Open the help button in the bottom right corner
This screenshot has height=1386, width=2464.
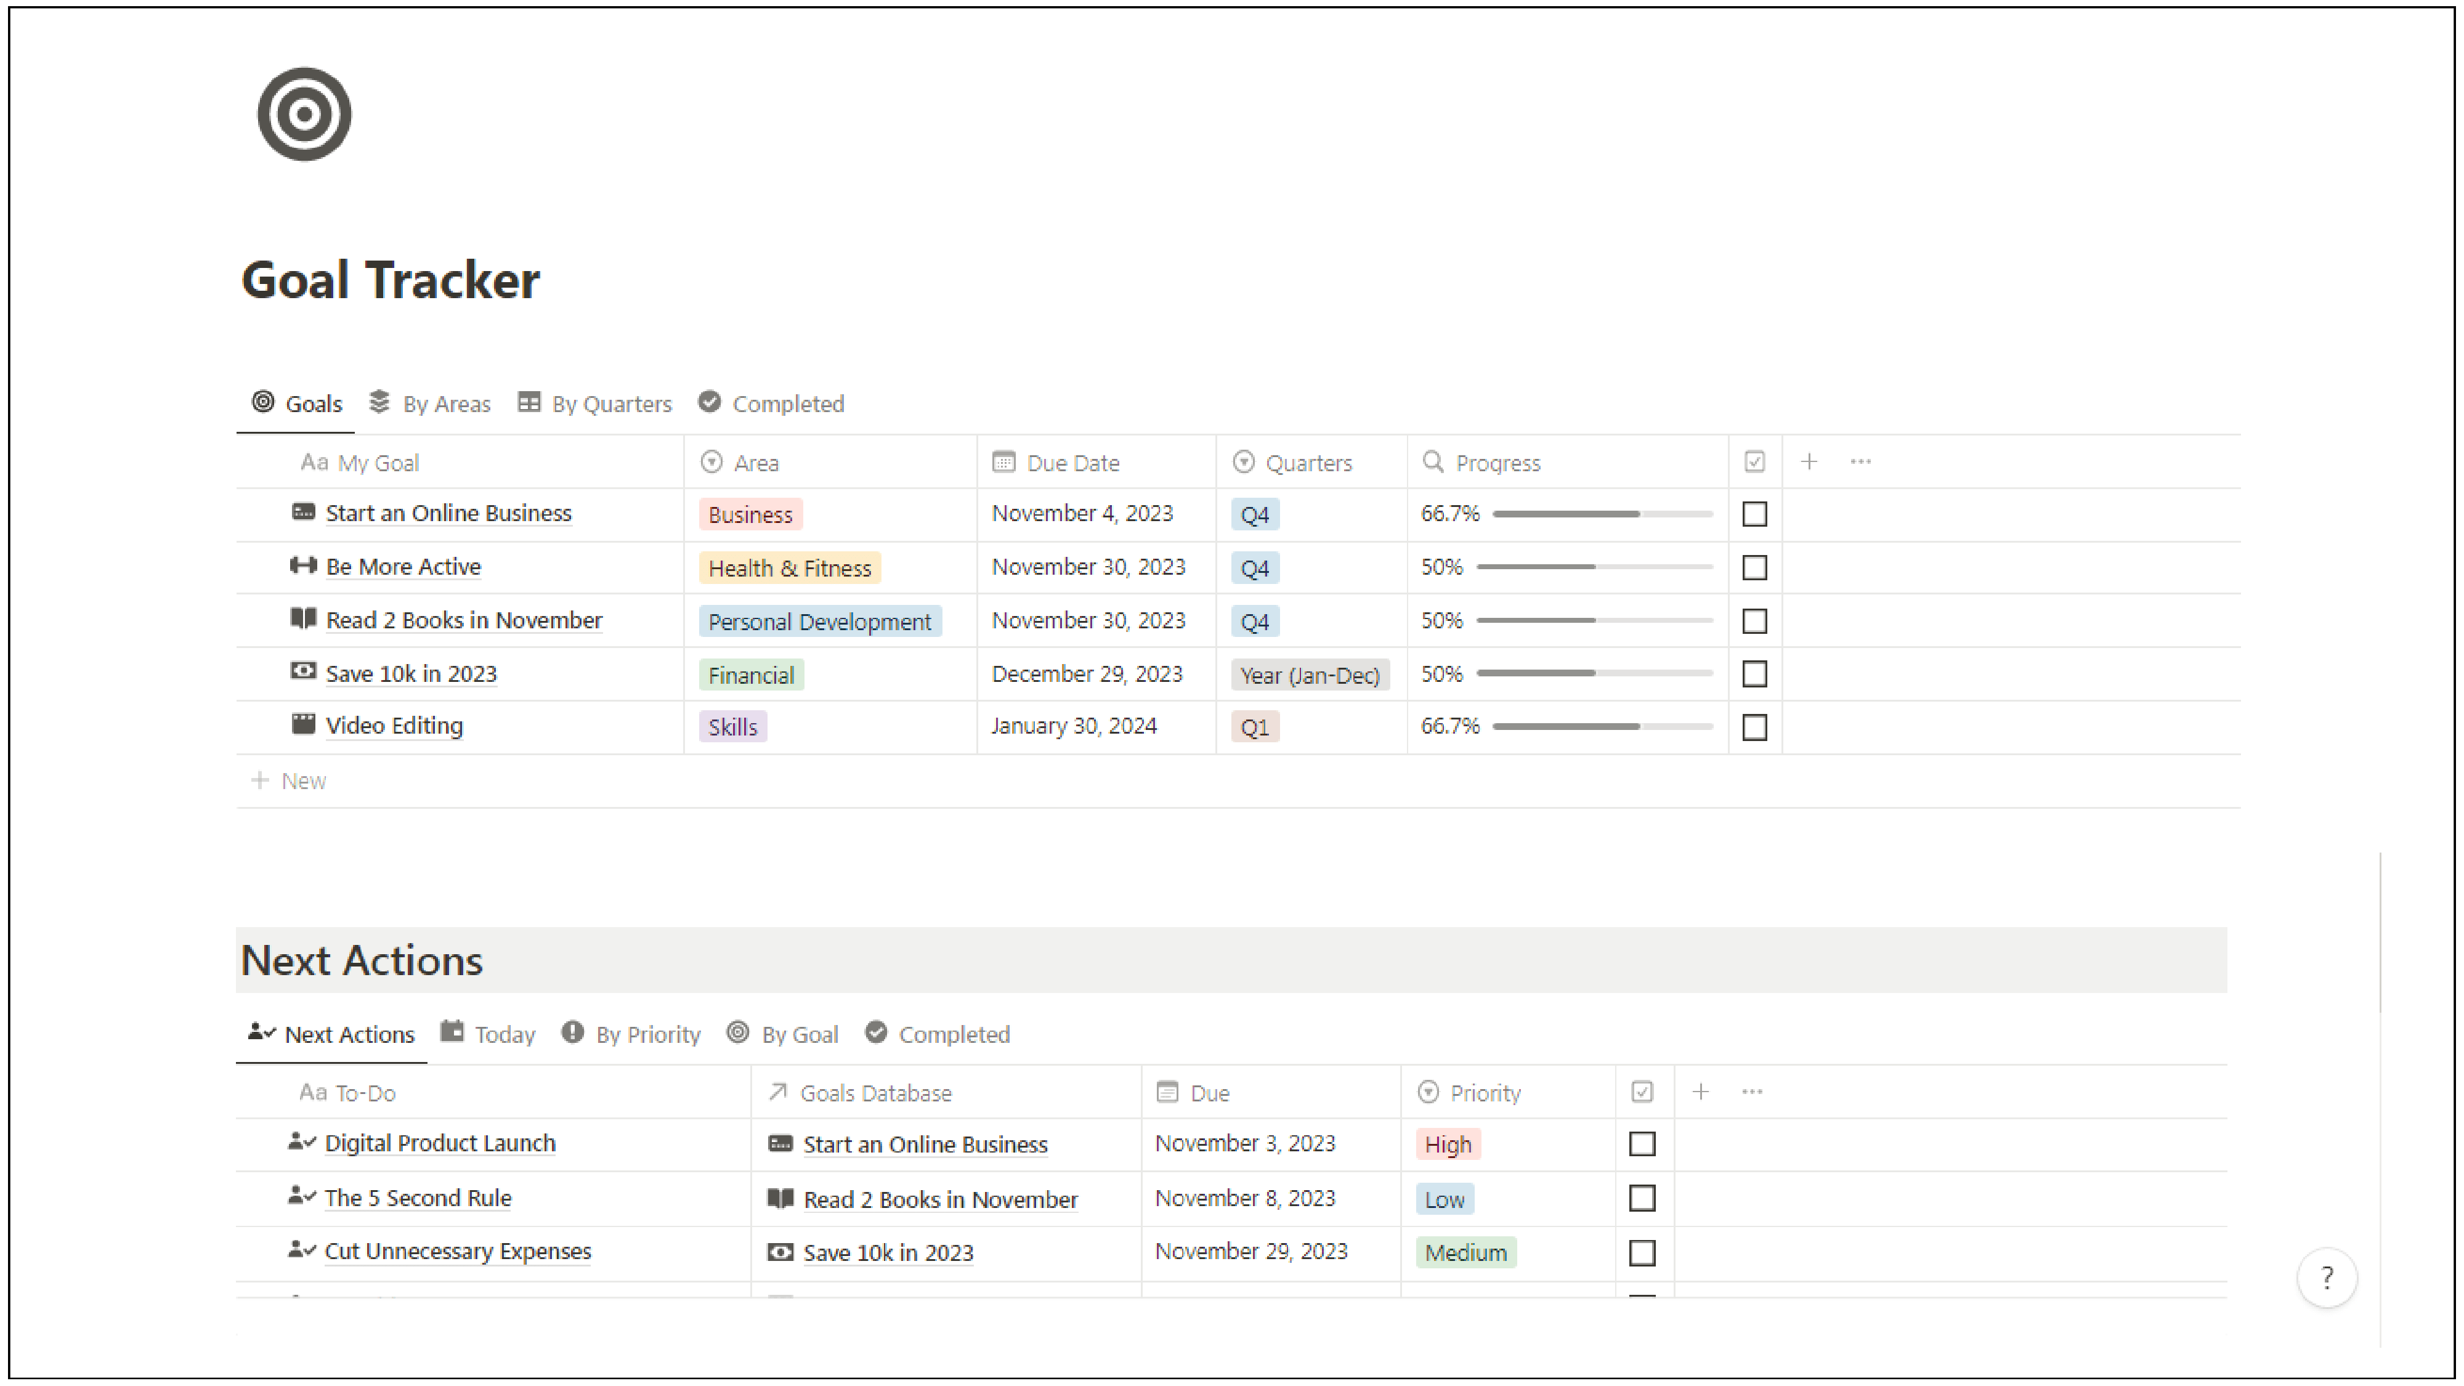(x=2327, y=1277)
